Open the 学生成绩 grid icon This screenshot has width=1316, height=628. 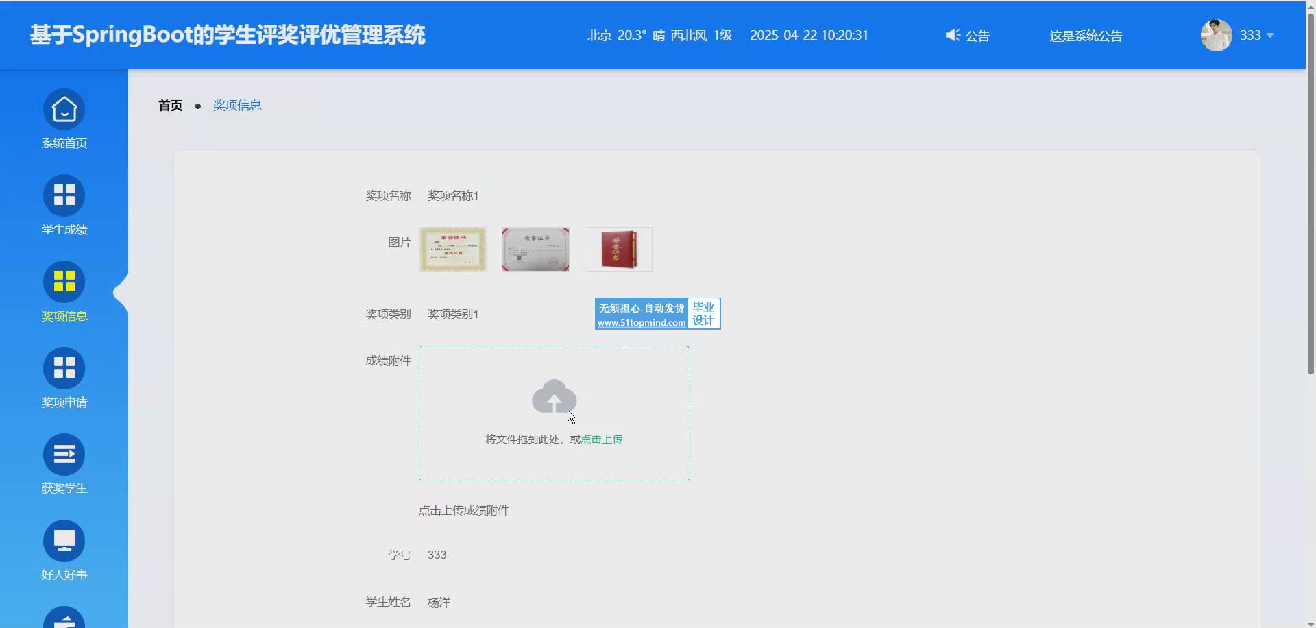64,196
